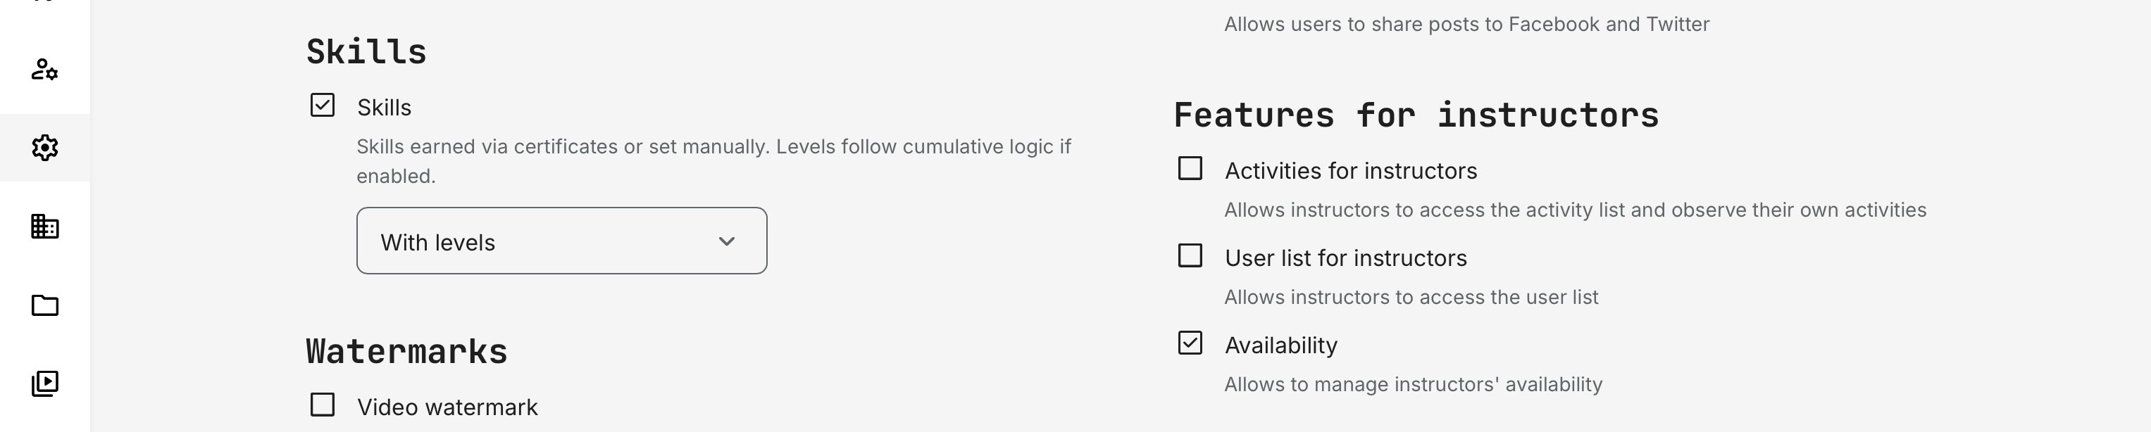Viewport: 2151px width, 432px height.
Task: Click the Watermarks heading
Action: tap(406, 350)
